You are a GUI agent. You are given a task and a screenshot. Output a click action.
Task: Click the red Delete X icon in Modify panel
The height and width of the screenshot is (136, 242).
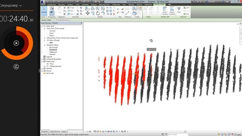click(114, 14)
